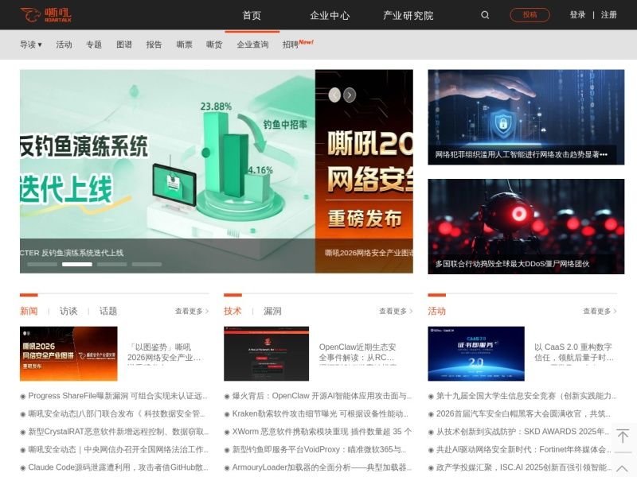Open the 爆火背后：OpenClaw 开源AI智能体 item
This screenshot has height=477, width=637.
pos(322,396)
